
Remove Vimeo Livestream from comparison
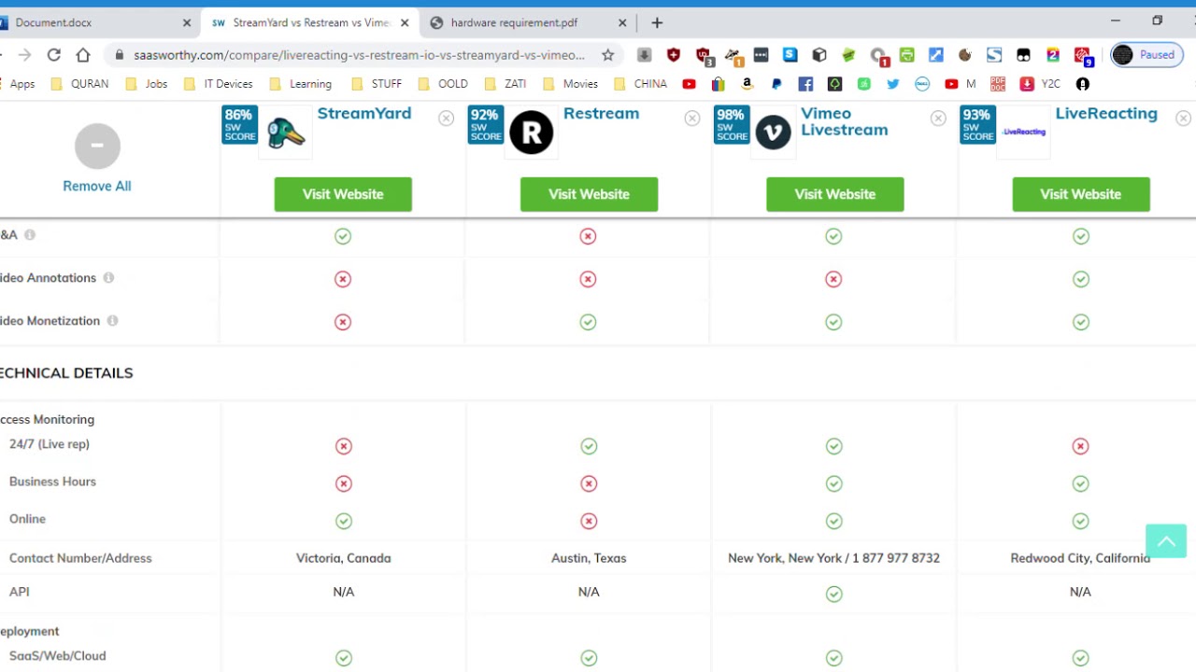click(938, 119)
